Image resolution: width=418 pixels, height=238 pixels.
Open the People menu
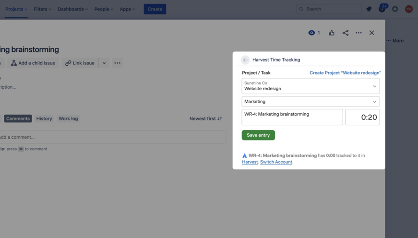(104, 9)
